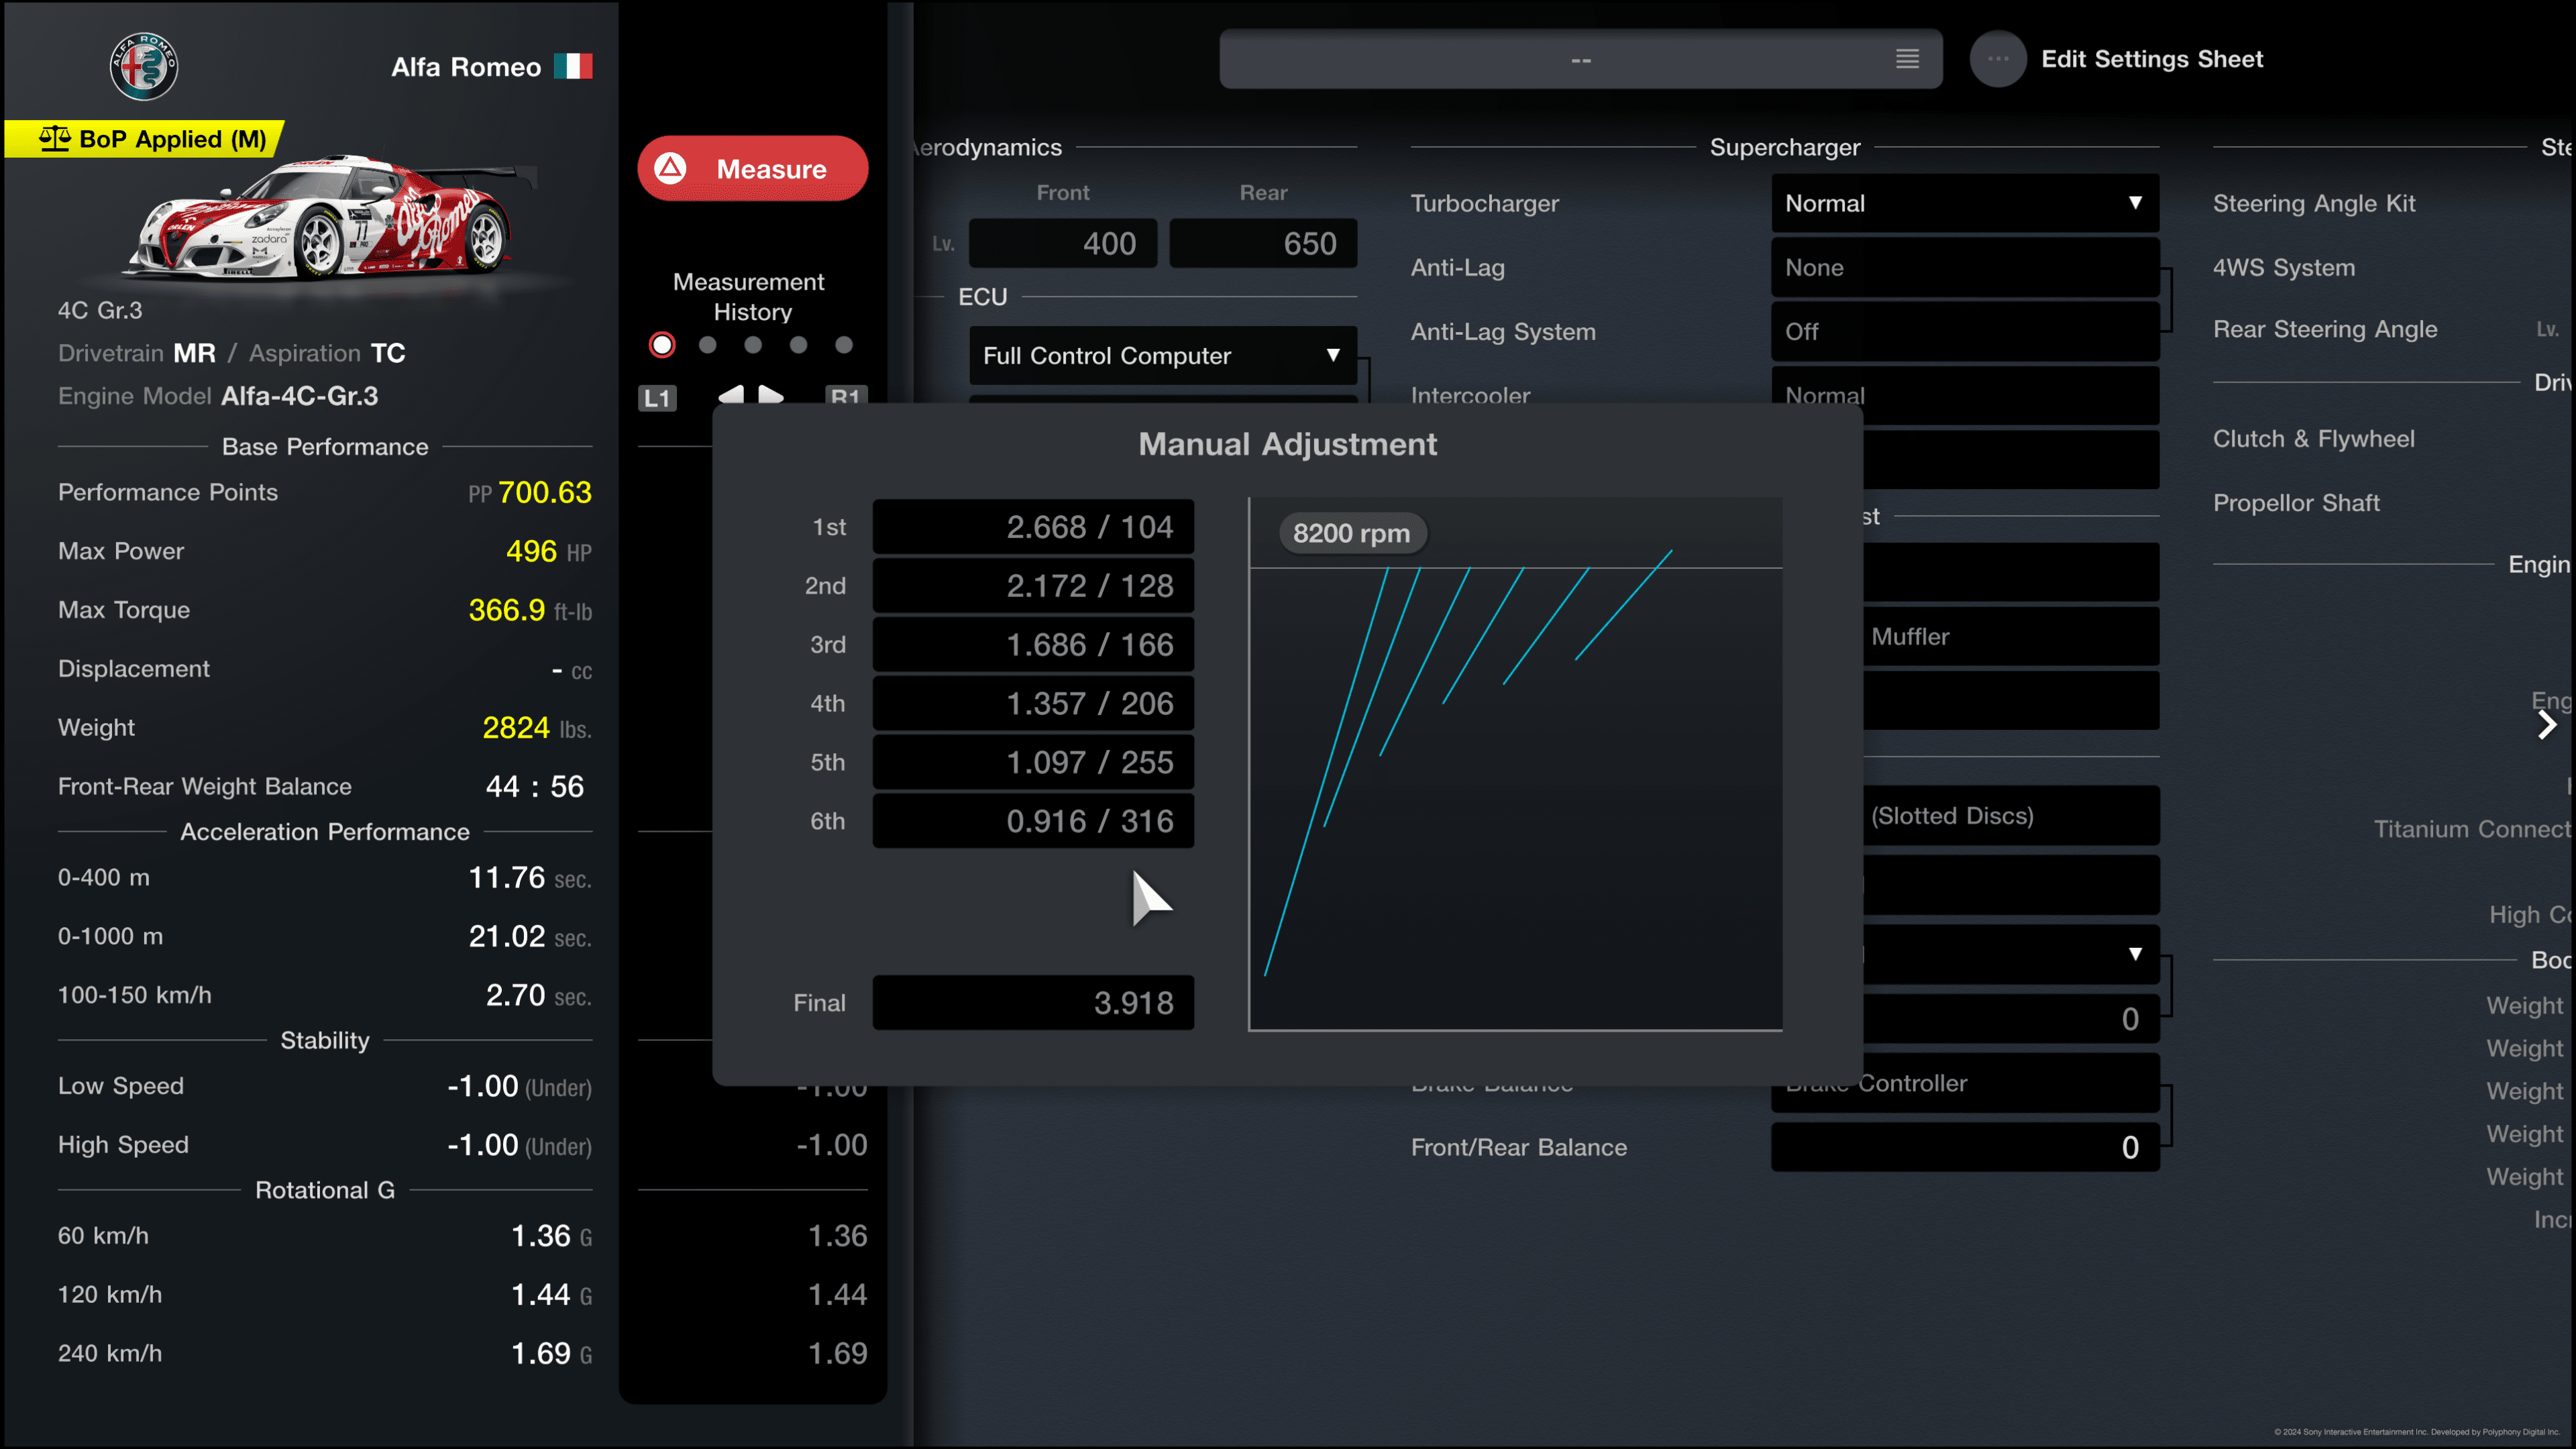Click the 8200 rpm label on graph
The width and height of the screenshot is (2576, 1449).
pos(1352,534)
